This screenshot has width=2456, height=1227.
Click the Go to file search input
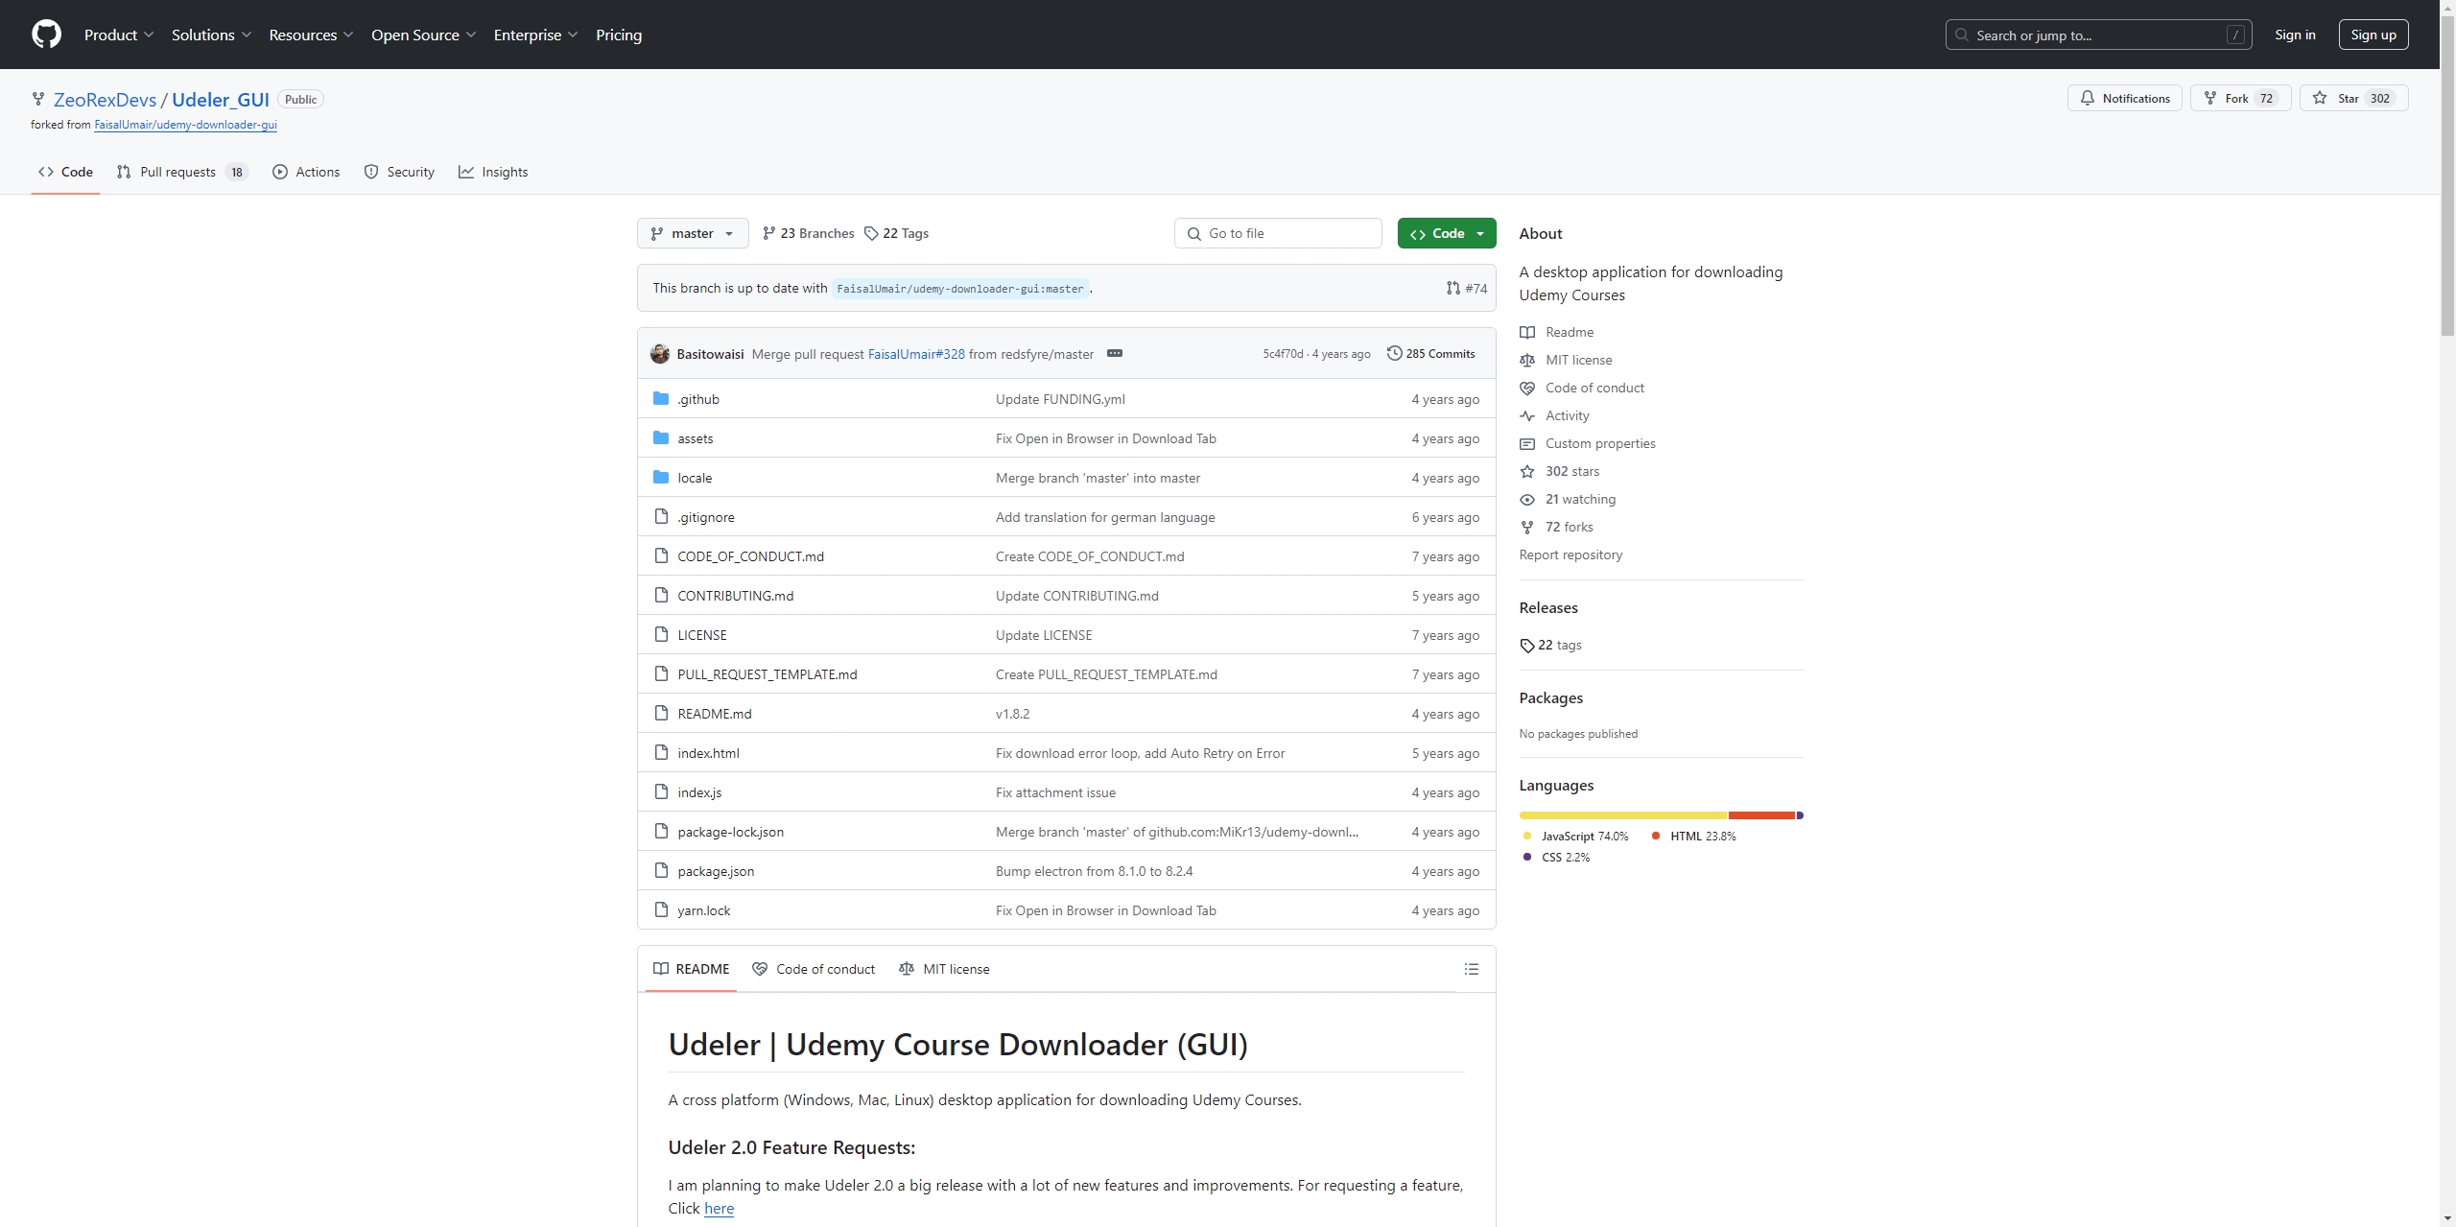point(1277,232)
